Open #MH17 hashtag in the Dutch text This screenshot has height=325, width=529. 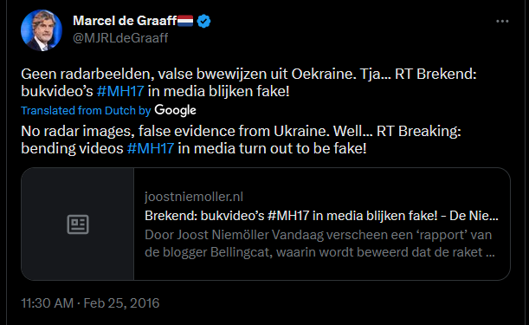click(120, 92)
